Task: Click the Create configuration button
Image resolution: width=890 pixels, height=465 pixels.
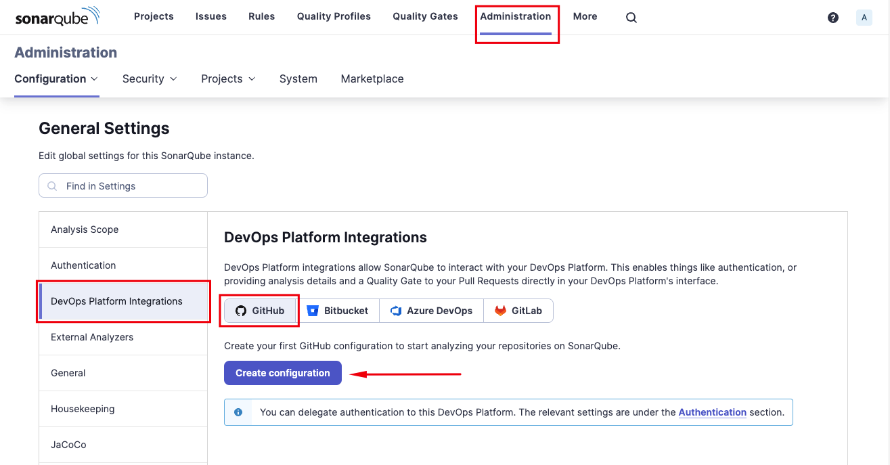Action: (x=283, y=373)
